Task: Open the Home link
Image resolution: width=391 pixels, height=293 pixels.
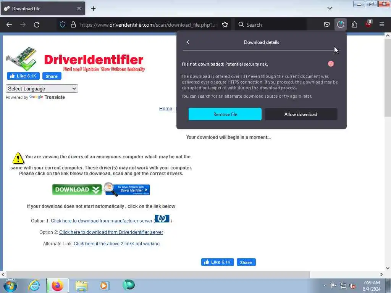Action: [x=166, y=109]
